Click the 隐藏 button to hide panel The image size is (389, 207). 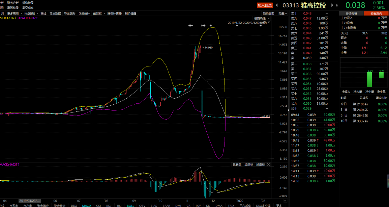point(282,14)
